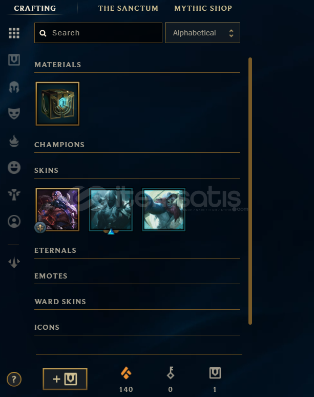Click the orange essence currency icon
This screenshot has width=314, height=397.
click(x=126, y=373)
